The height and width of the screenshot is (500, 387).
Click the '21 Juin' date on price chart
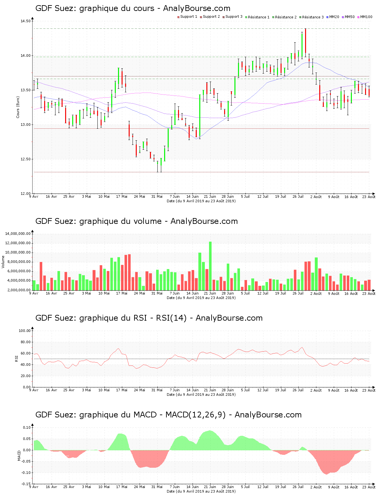(210, 196)
